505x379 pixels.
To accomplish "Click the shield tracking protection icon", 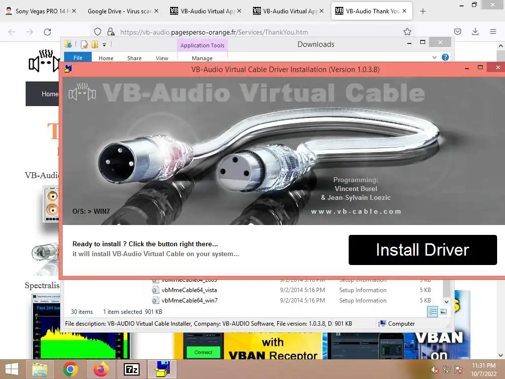I will 98,32.
